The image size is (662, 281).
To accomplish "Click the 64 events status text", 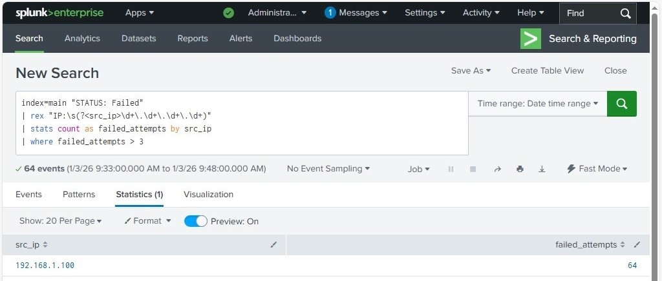I will (x=44, y=169).
